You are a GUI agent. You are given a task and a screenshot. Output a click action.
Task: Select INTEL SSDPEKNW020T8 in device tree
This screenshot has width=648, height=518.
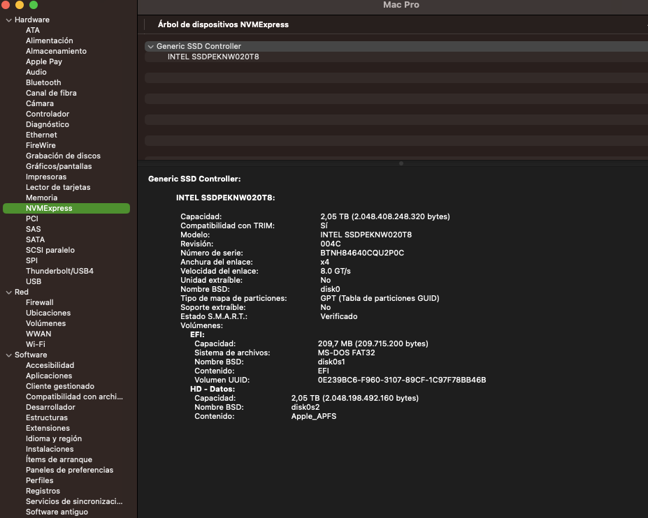213,57
